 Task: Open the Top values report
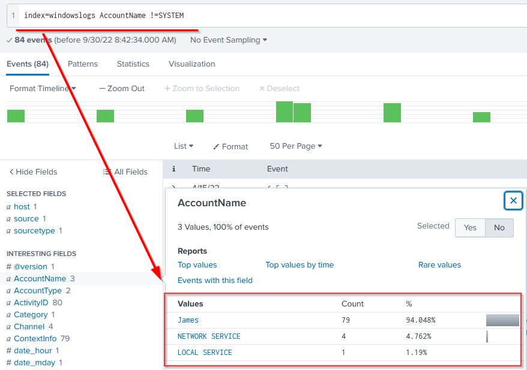(197, 265)
